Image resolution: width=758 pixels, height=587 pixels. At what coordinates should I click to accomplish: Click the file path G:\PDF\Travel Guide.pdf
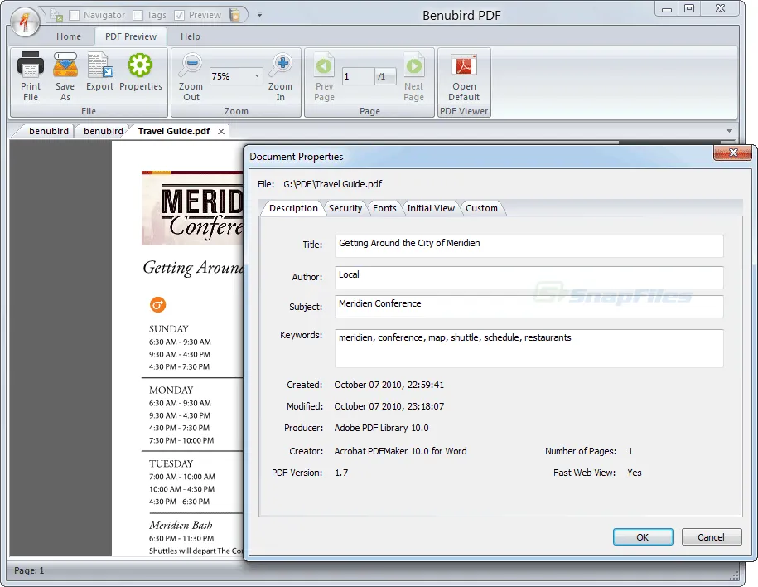[x=332, y=184]
